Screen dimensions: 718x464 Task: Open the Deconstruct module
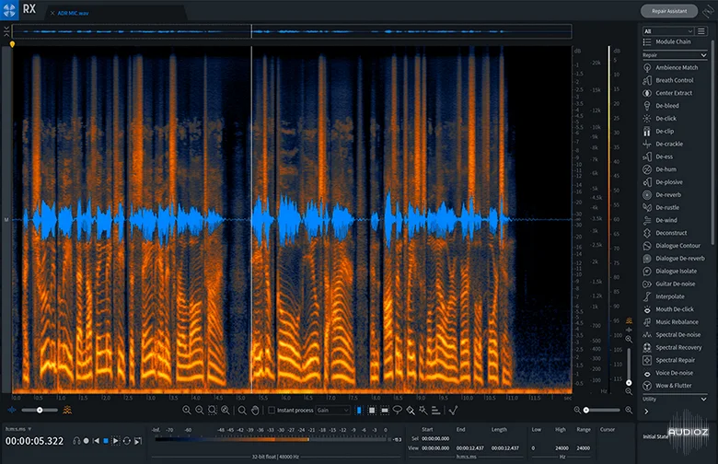click(x=666, y=233)
